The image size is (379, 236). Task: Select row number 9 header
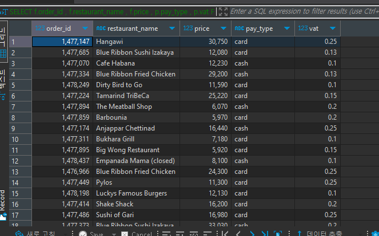point(21,128)
